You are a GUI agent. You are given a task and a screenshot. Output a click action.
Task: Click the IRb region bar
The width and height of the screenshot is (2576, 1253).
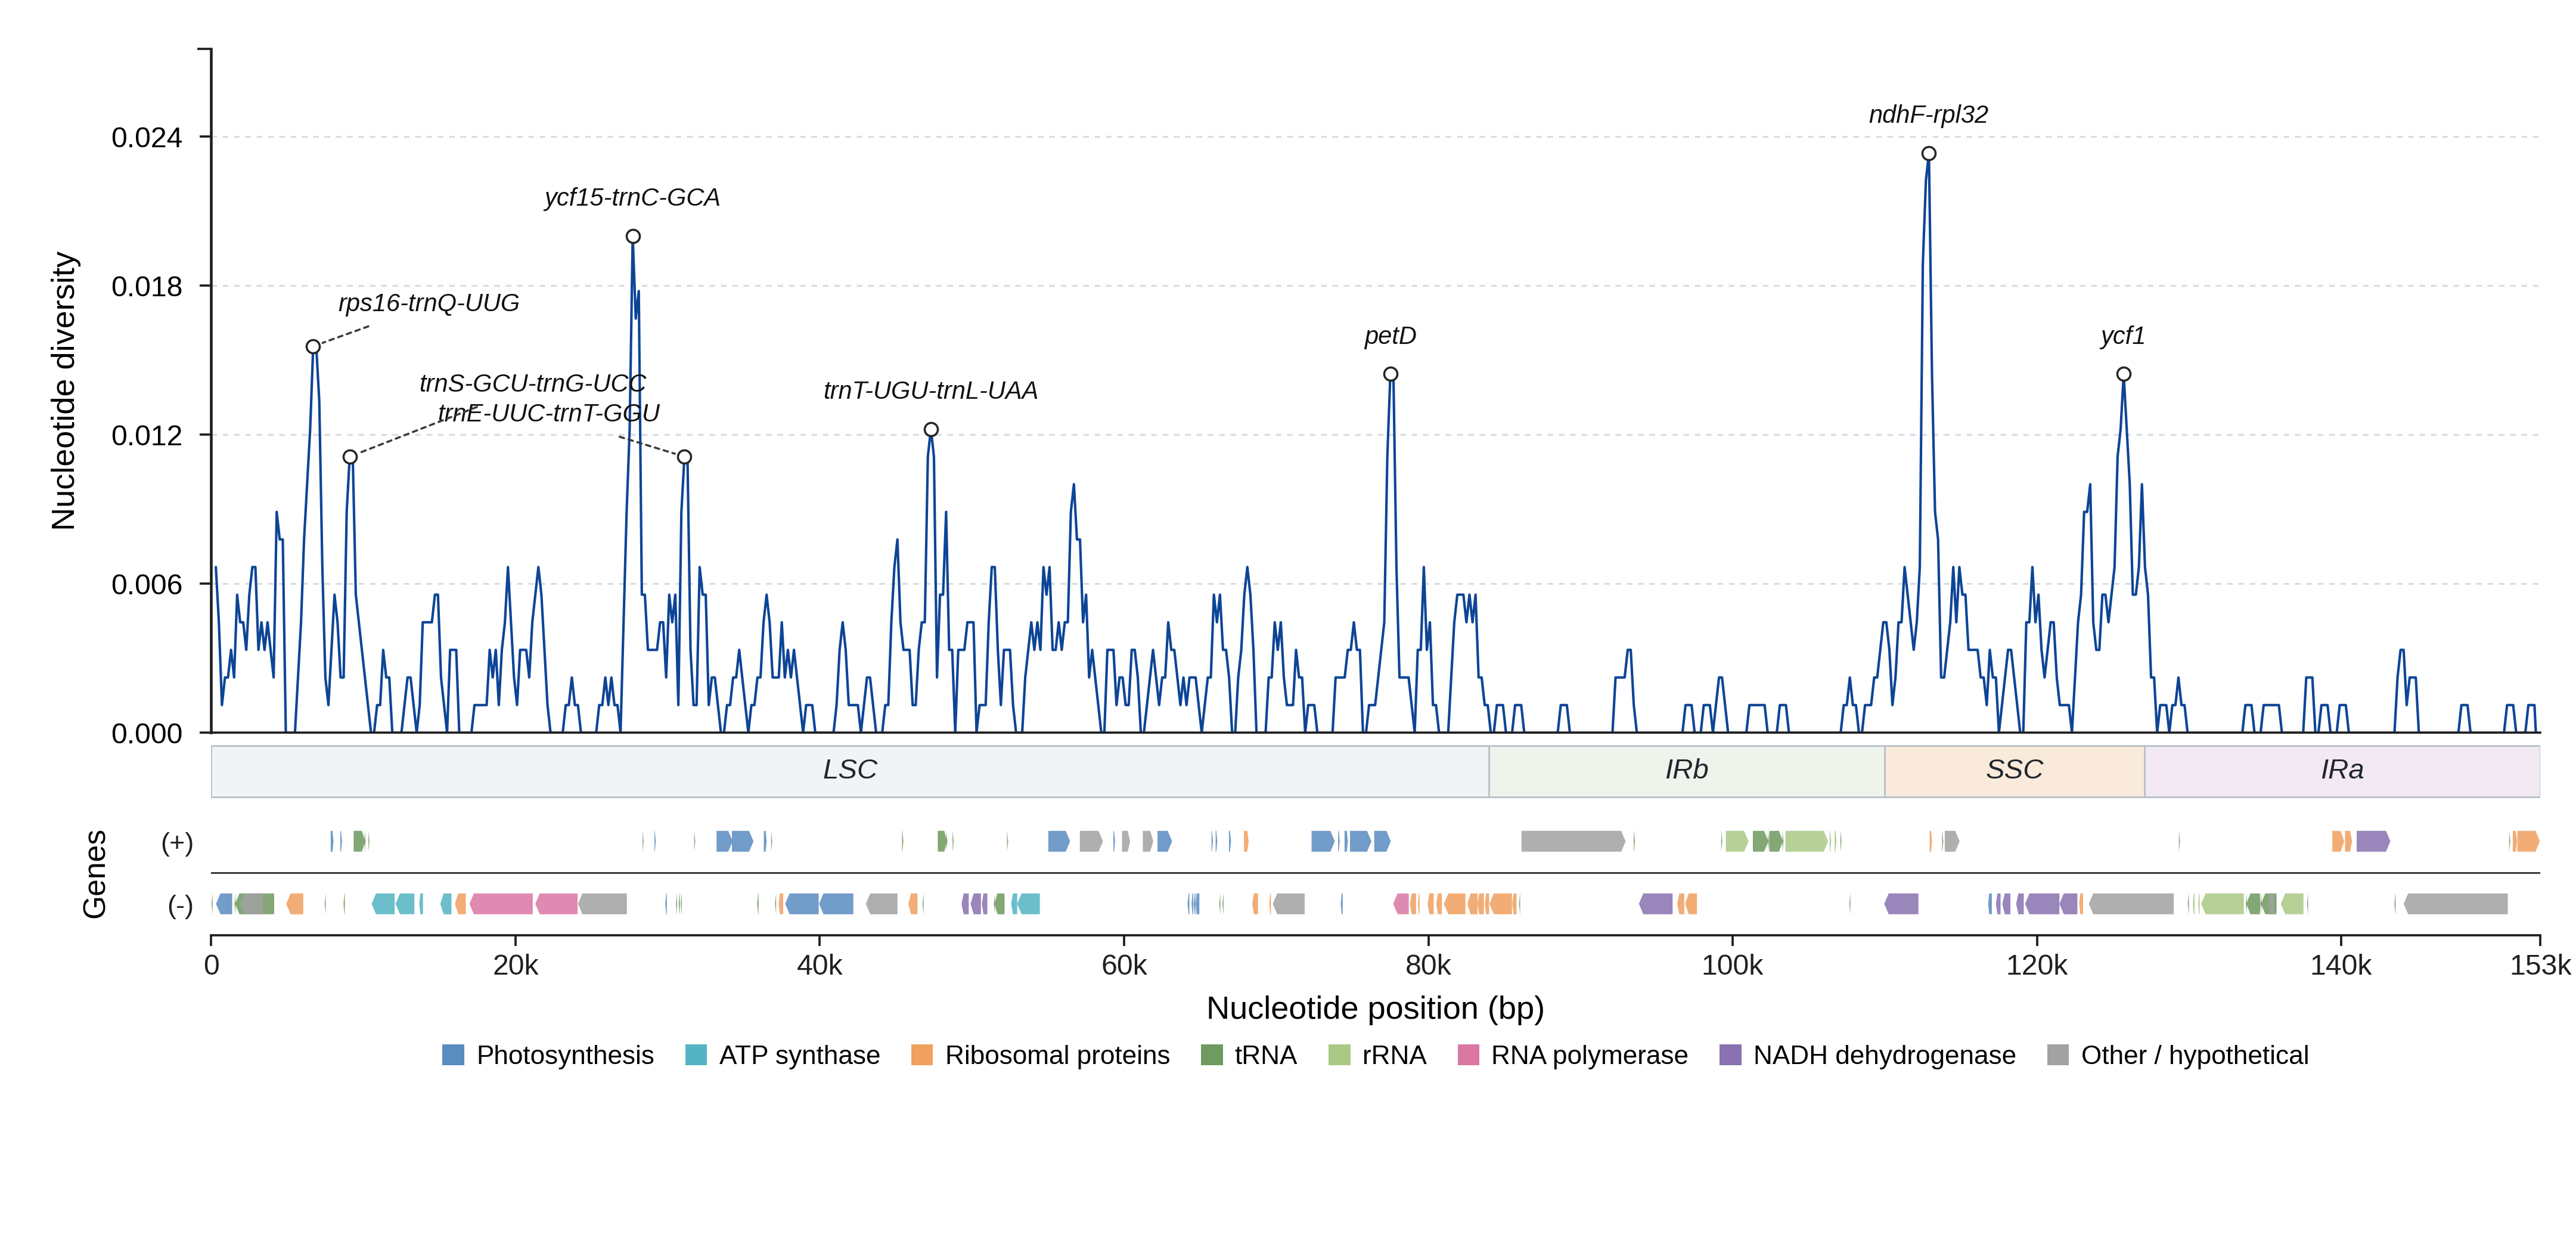tap(1687, 771)
